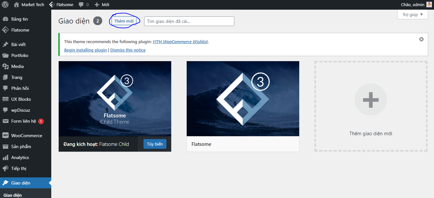434x198 pixels.
Task: Open Form liên hệ menu item
Action: 24,121
